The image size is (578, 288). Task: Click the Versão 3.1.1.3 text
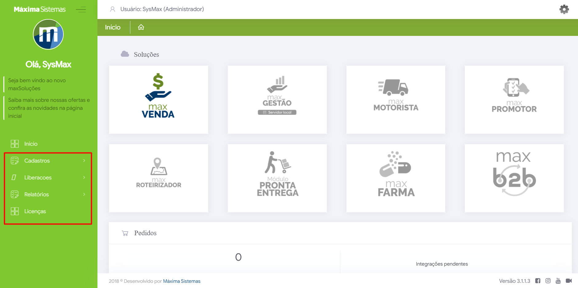[x=515, y=281]
